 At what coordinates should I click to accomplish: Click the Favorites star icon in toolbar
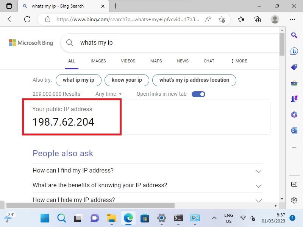(x=241, y=19)
